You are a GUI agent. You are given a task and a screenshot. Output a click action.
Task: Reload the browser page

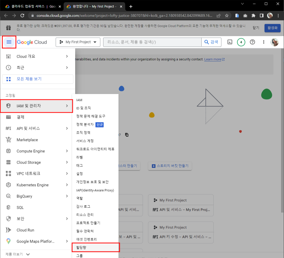[x=22, y=16]
